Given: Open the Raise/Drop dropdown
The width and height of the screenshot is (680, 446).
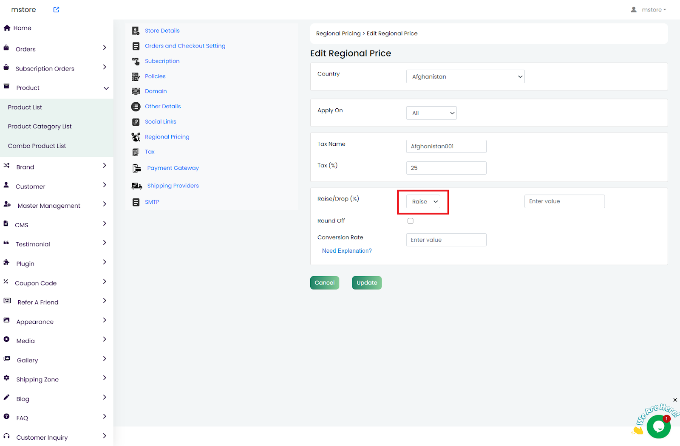Looking at the screenshot, I should [423, 202].
